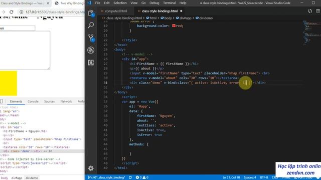This screenshot has height=180, width=321.
Task: Click the div.demo breadcrumb in editor
Action: 204,18
